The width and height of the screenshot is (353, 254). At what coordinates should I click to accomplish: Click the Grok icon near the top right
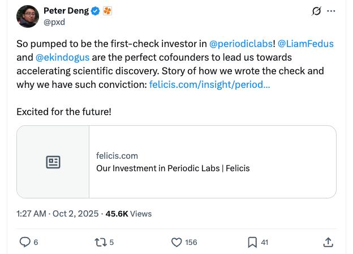316,11
